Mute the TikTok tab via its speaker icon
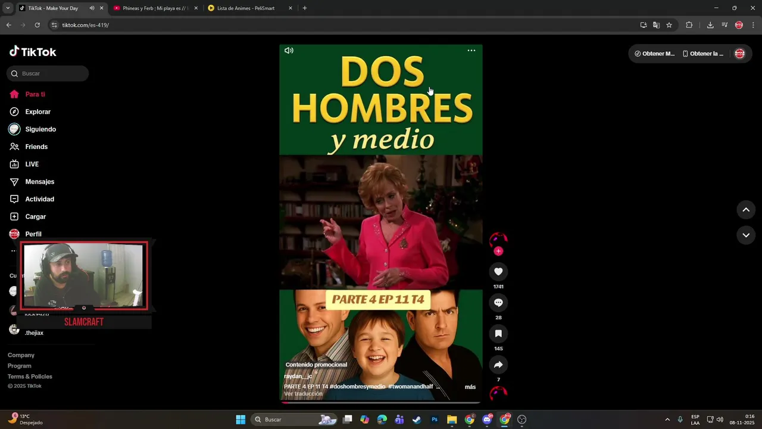The width and height of the screenshot is (762, 429). pyautogui.click(x=92, y=8)
